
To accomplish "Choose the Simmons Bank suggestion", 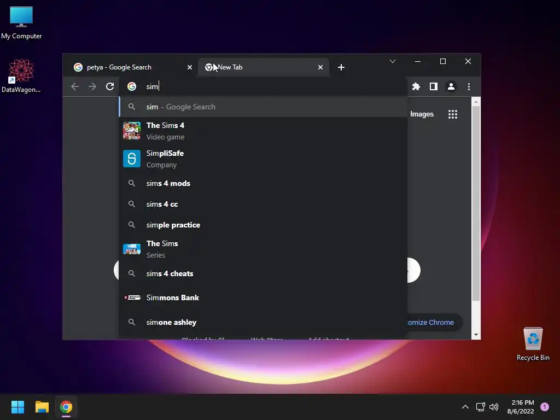I will pos(263,297).
